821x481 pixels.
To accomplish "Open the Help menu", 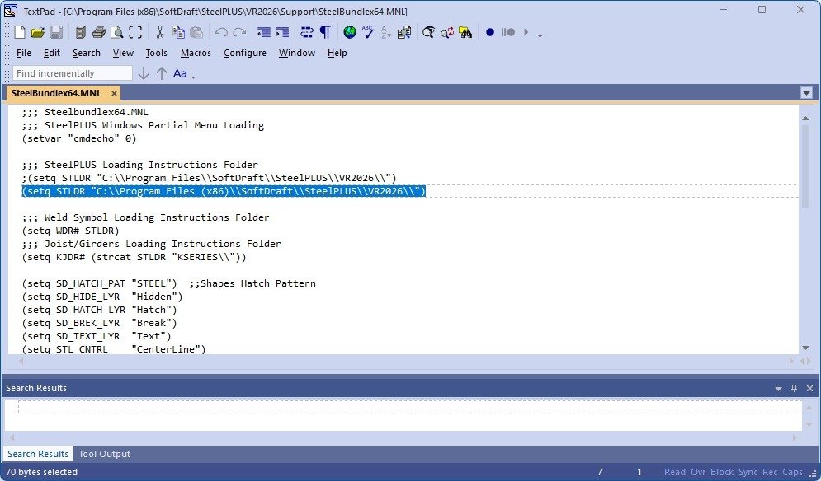I will pos(337,53).
